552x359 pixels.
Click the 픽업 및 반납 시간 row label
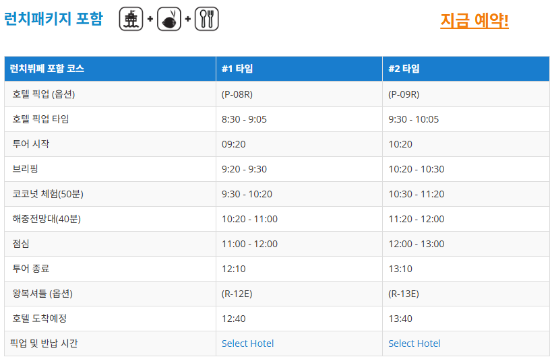click(44, 343)
